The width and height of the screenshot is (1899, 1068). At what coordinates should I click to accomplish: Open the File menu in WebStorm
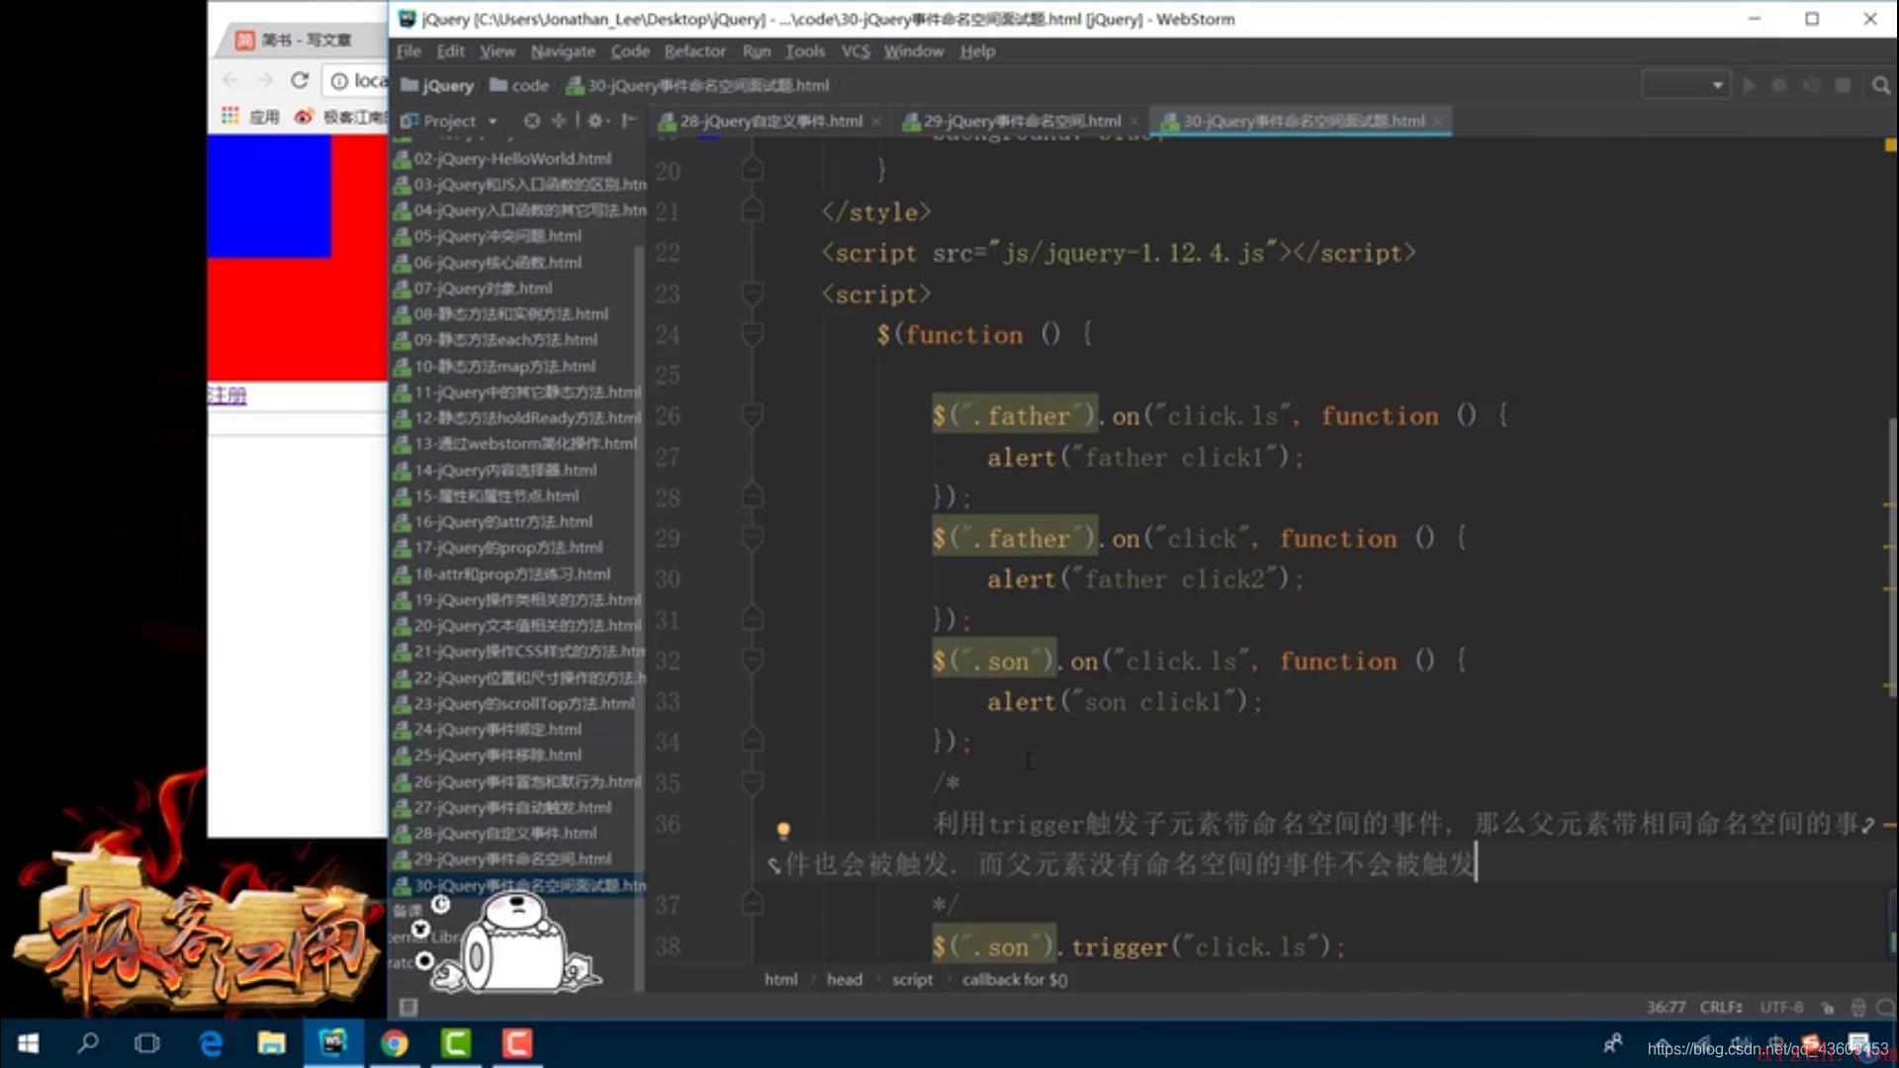pyautogui.click(x=408, y=51)
